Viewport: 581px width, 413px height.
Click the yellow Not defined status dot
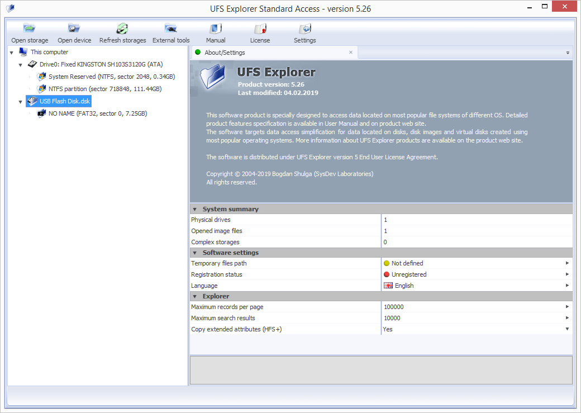pyautogui.click(x=387, y=263)
